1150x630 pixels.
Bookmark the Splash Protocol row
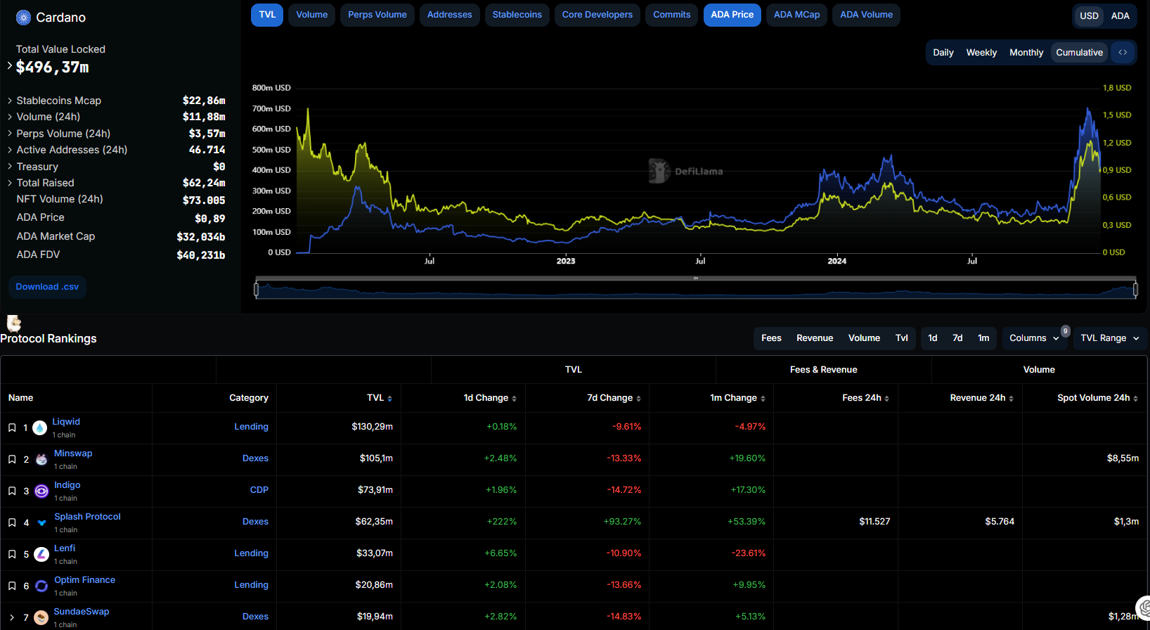(x=12, y=522)
